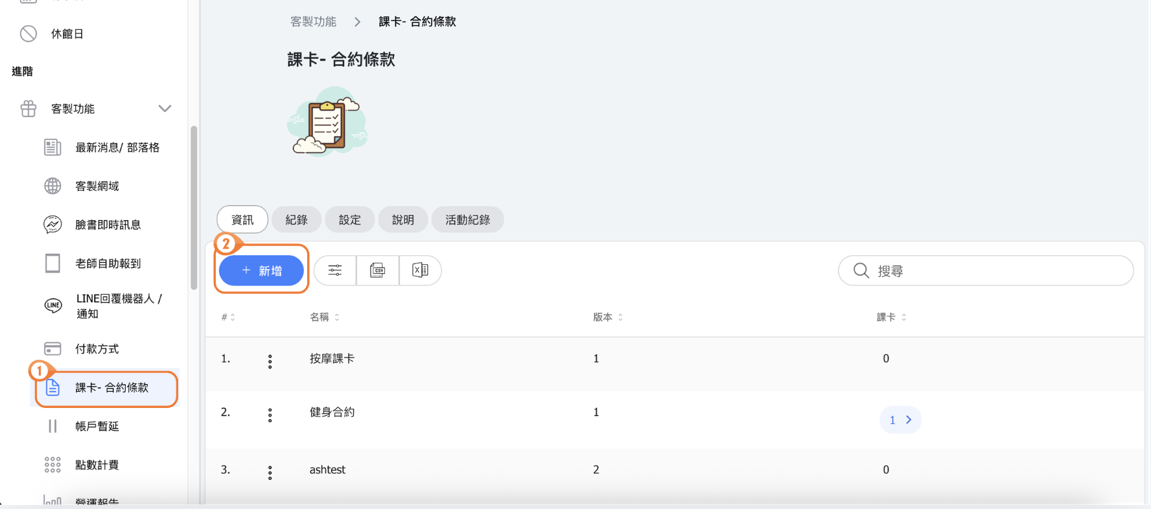Collapse the 客製功能 sidebar section
The width and height of the screenshot is (1151, 509).
coord(165,109)
